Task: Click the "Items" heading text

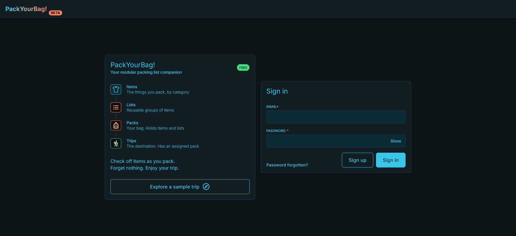Action: (x=132, y=87)
